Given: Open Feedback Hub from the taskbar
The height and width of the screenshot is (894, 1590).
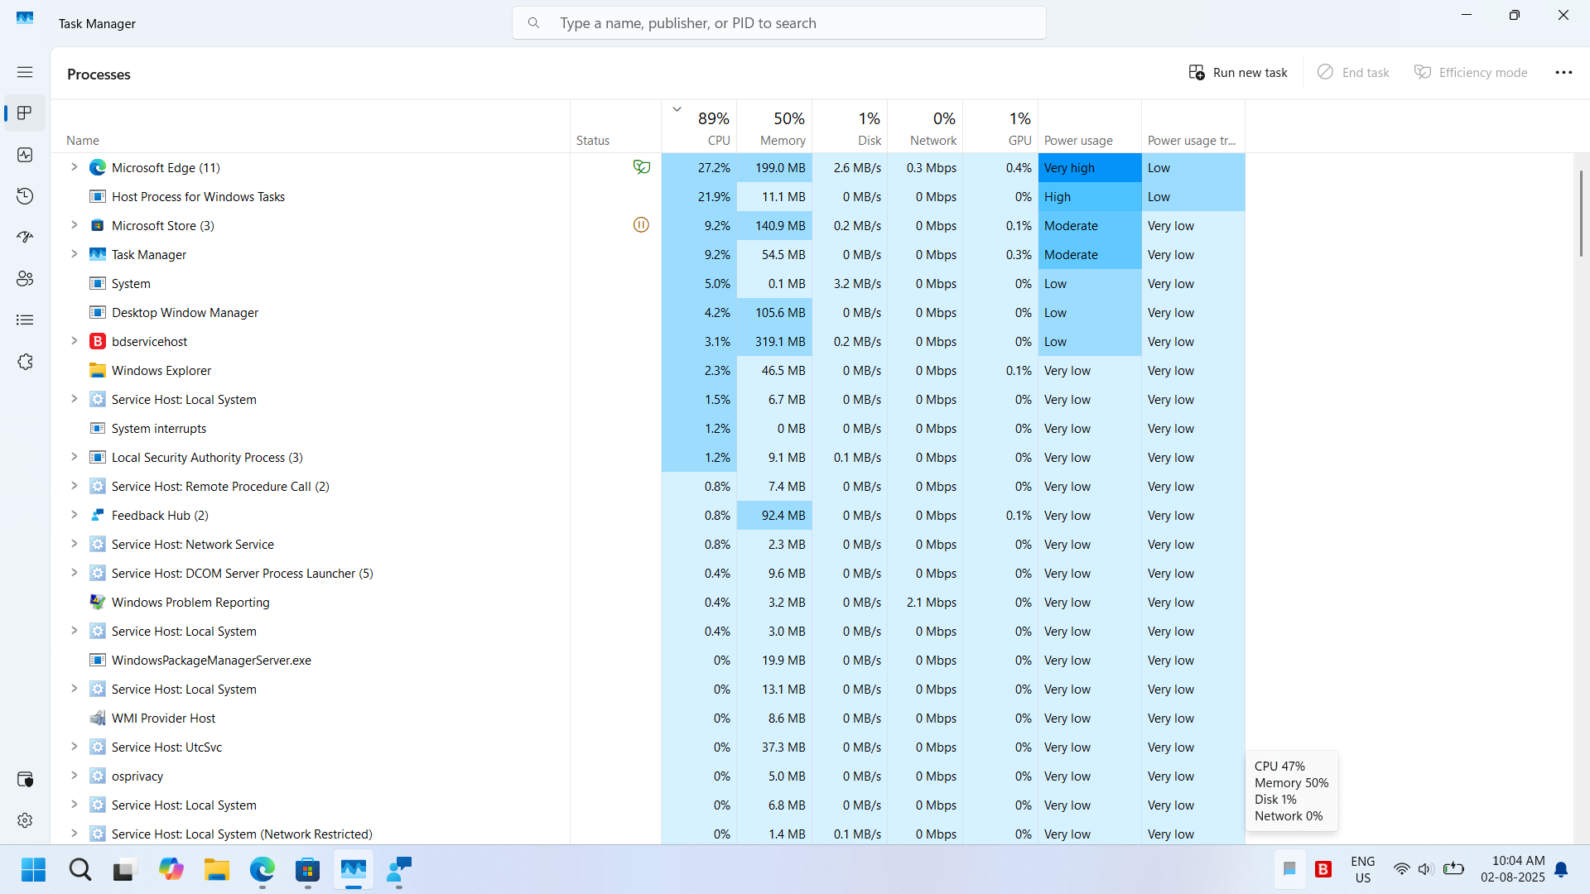Looking at the screenshot, I should (x=398, y=870).
